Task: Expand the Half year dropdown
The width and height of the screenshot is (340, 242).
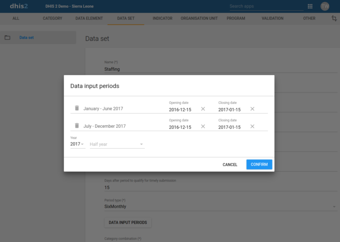Action: [117, 144]
